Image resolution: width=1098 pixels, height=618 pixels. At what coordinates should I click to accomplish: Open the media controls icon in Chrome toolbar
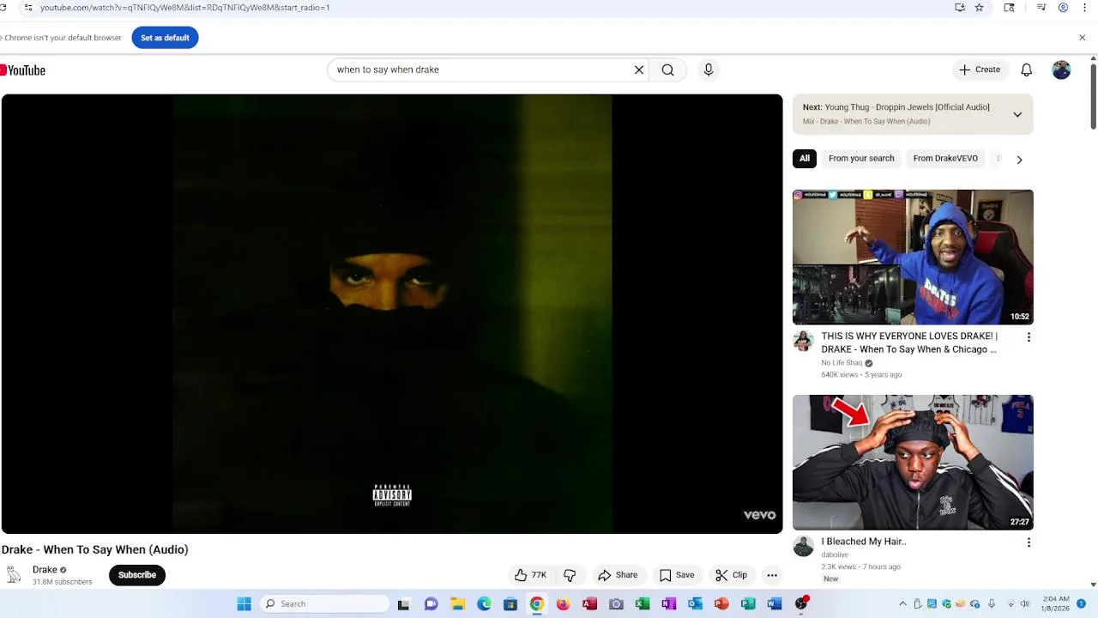pyautogui.click(x=1041, y=8)
